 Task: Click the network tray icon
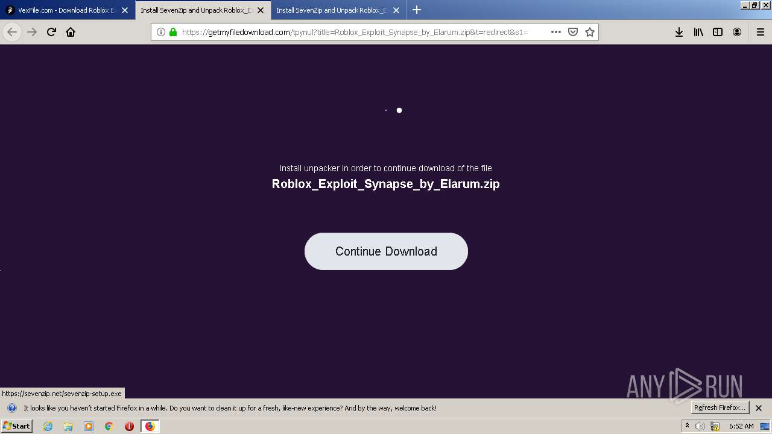(715, 426)
